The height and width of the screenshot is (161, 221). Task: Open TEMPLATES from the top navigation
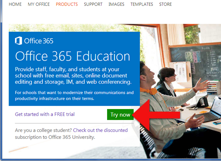click(142, 4)
